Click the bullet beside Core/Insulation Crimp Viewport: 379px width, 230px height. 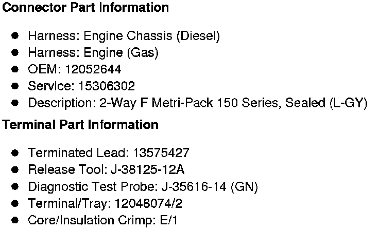(15, 221)
